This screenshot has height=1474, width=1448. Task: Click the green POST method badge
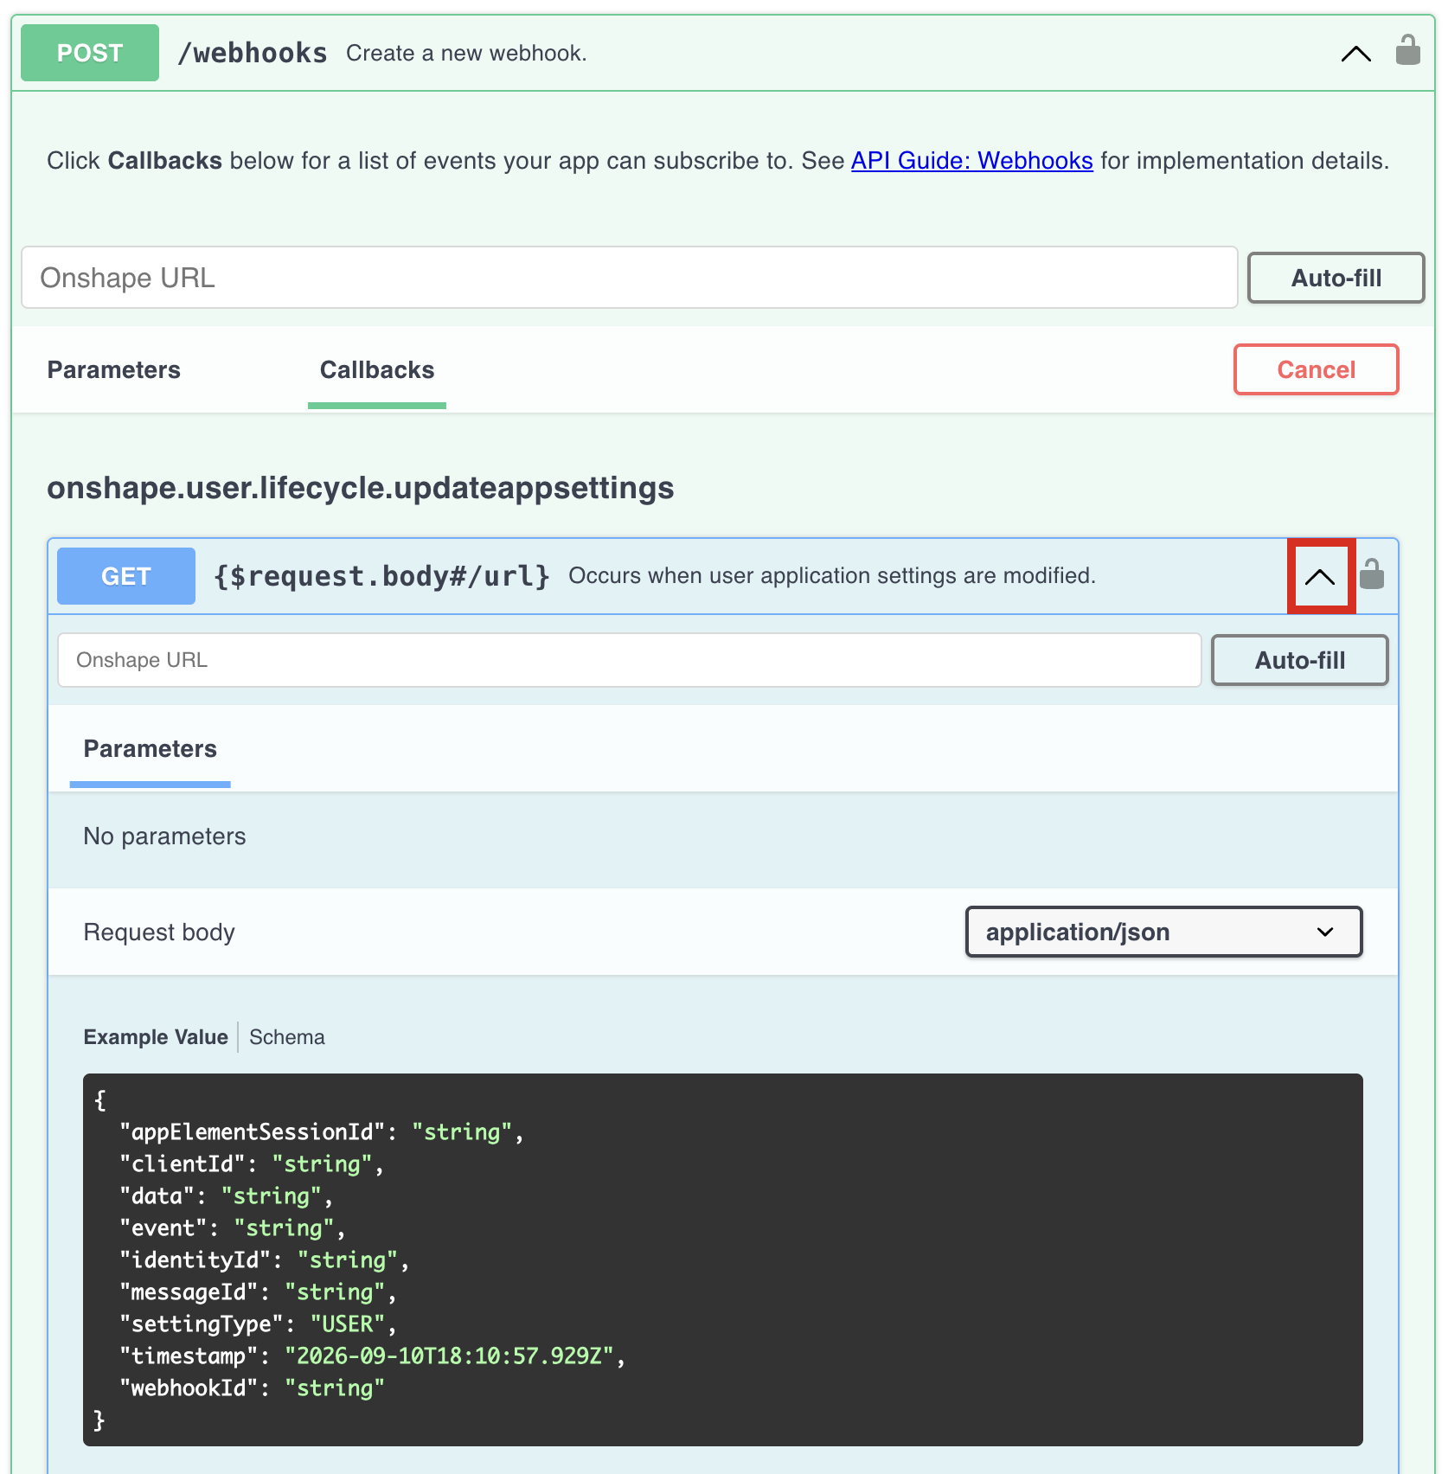90,53
